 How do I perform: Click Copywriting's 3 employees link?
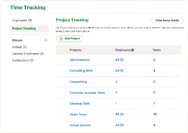coord(116,82)
